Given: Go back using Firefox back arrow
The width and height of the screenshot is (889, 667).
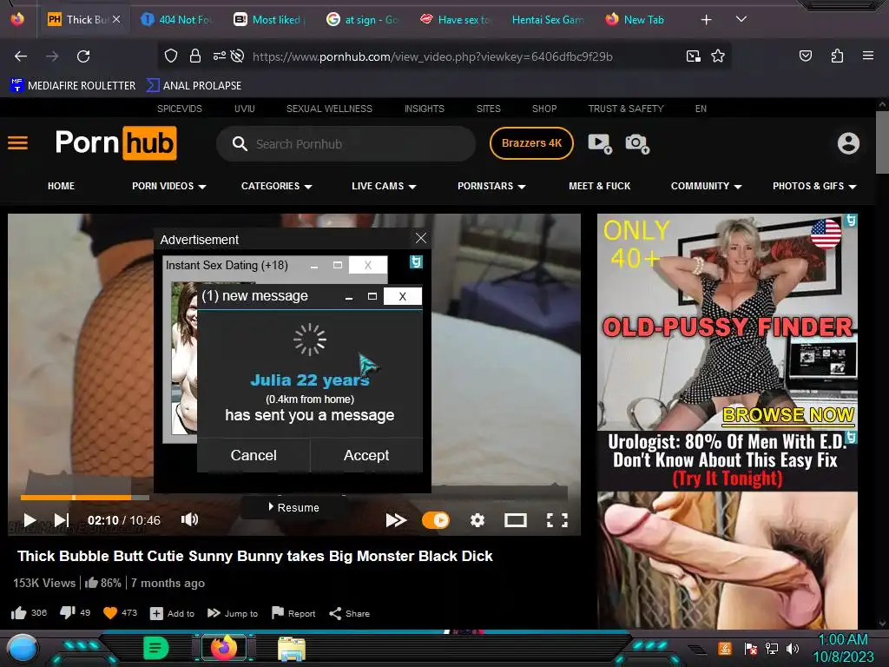Looking at the screenshot, I should [x=21, y=56].
